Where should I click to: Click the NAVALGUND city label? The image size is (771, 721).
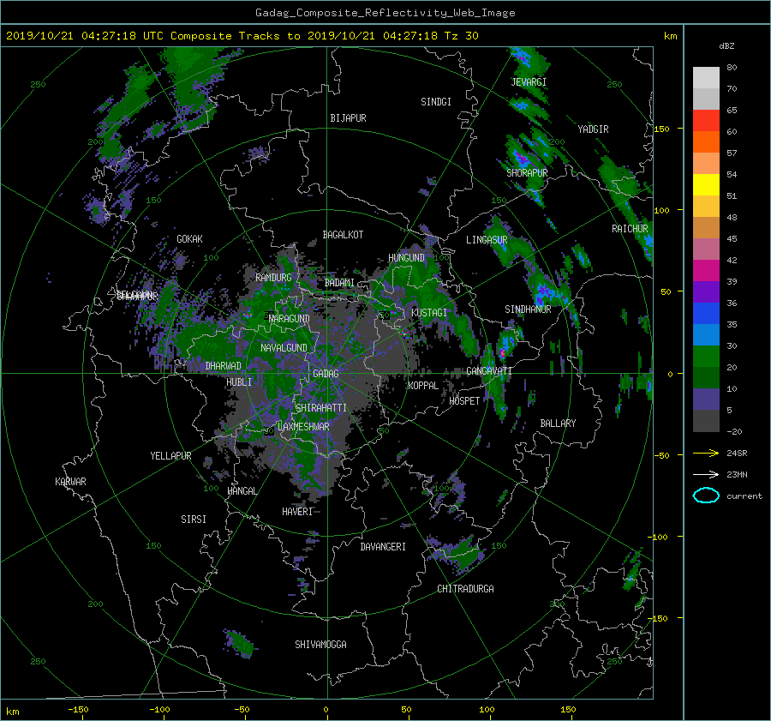[x=284, y=348]
